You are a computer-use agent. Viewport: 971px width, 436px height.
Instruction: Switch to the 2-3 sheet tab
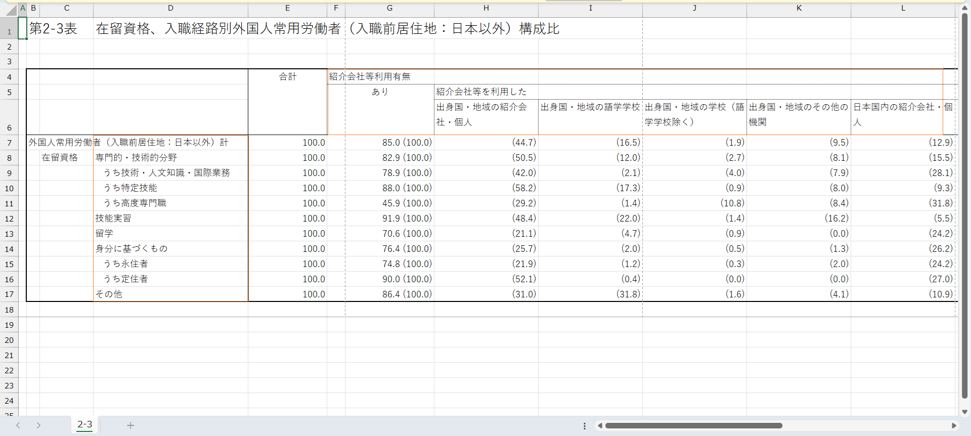click(x=84, y=425)
